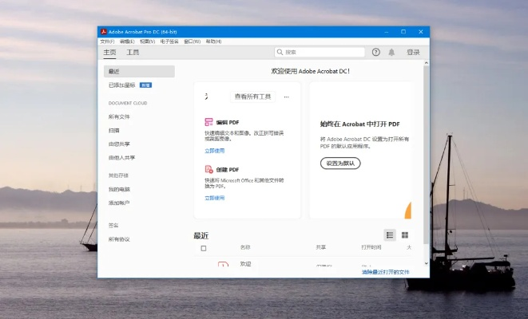Image resolution: width=528 pixels, height=319 pixels.
Task: Click the scrollbar up arrow
Action: click(x=427, y=63)
